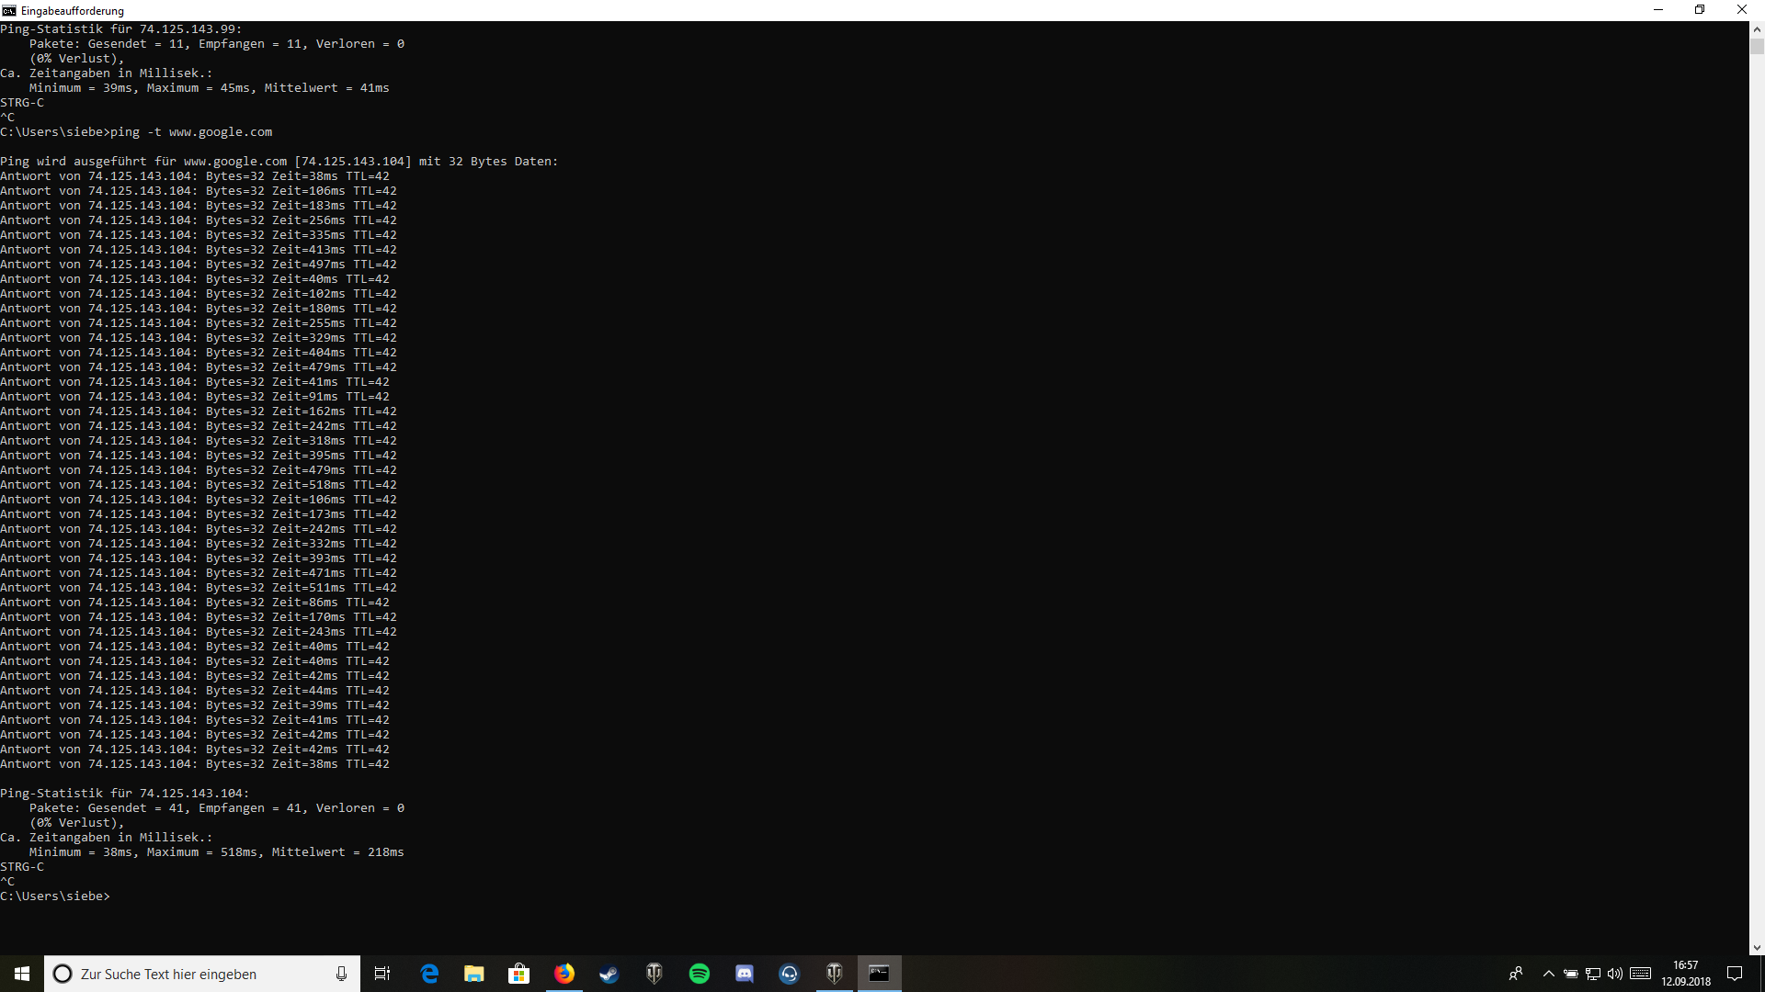Viewport: 1765px width, 992px height.
Task: Launch Steam from the taskbar
Action: 609,974
